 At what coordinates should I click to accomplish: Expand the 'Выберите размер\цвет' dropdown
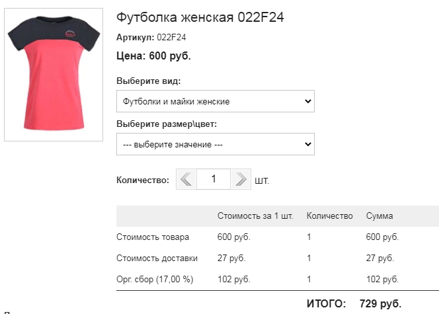(x=216, y=144)
